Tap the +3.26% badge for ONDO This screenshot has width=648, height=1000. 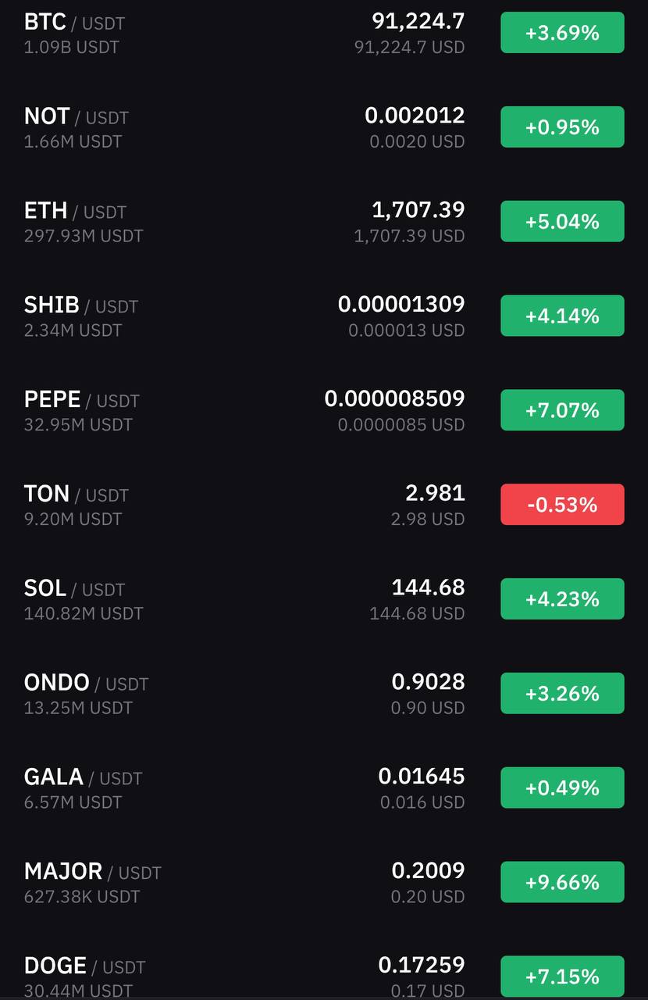pyautogui.click(x=562, y=694)
